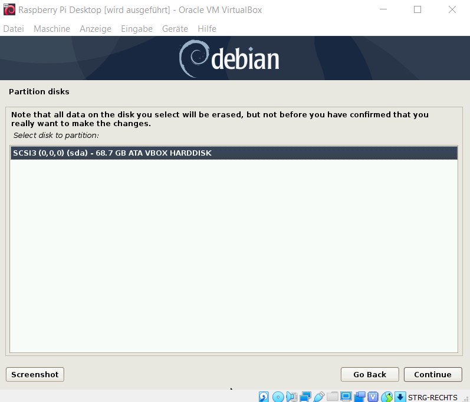Image resolution: width=470 pixels, height=402 pixels.
Task: Close the VirtualBox window
Action: pos(452,9)
